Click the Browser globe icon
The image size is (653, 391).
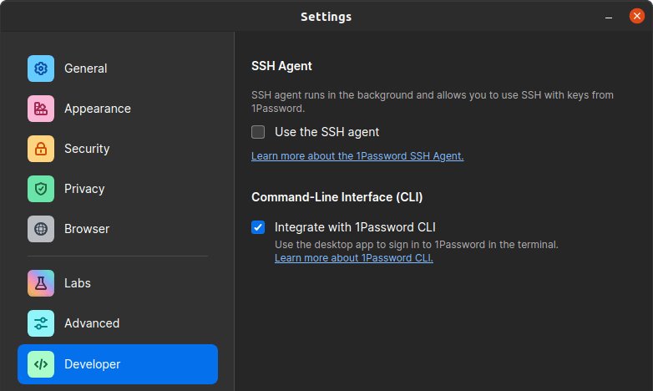[x=41, y=229]
